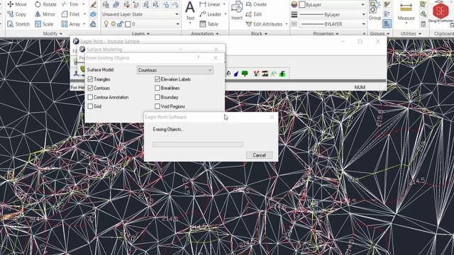Viewport: 454px width, 255px height.
Task: Click the green plus icon in Eagle Point toolbar
Action: point(282,74)
